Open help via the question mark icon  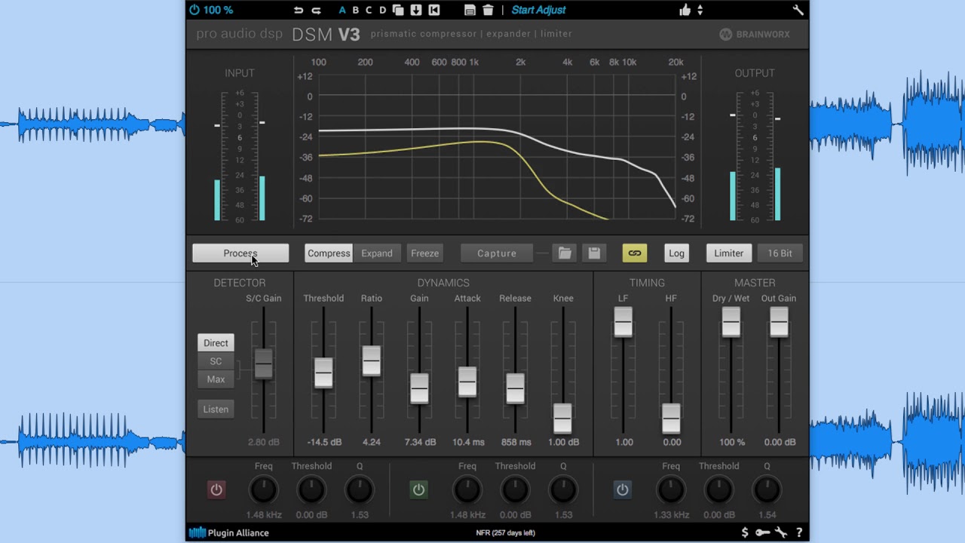pyautogui.click(x=799, y=532)
